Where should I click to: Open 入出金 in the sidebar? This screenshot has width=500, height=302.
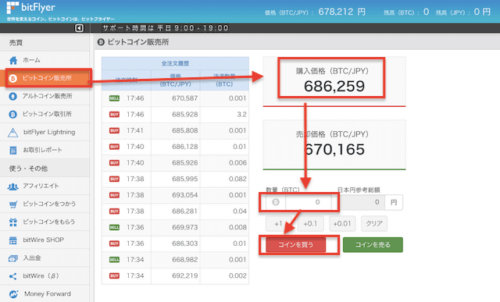pos(45,258)
